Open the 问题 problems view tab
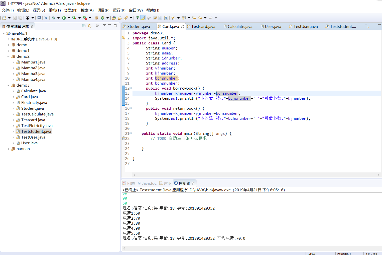This screenshot has height=255, width=382. pyautogui.click(x=131, y=183)
